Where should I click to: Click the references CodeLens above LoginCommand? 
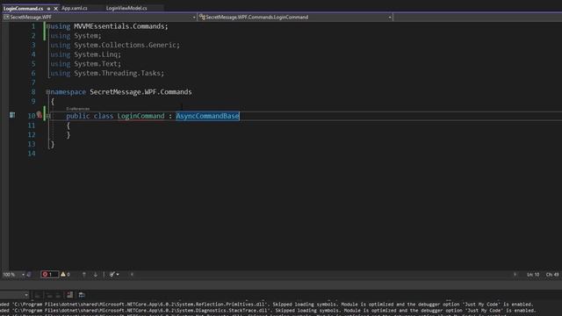coord(78,109)
